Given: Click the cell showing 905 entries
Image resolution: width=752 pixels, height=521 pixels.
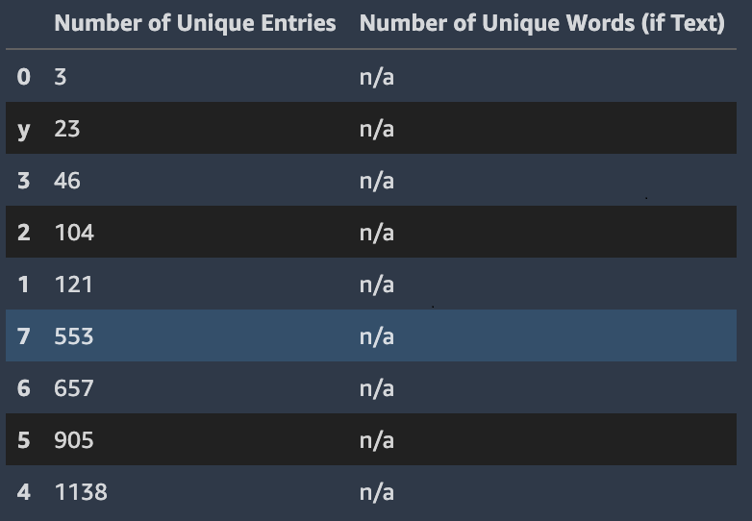Looking at the screenshot, I should tap(74, 440).
